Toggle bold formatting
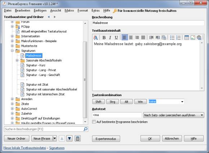209x153 pixels. [104, 37]
